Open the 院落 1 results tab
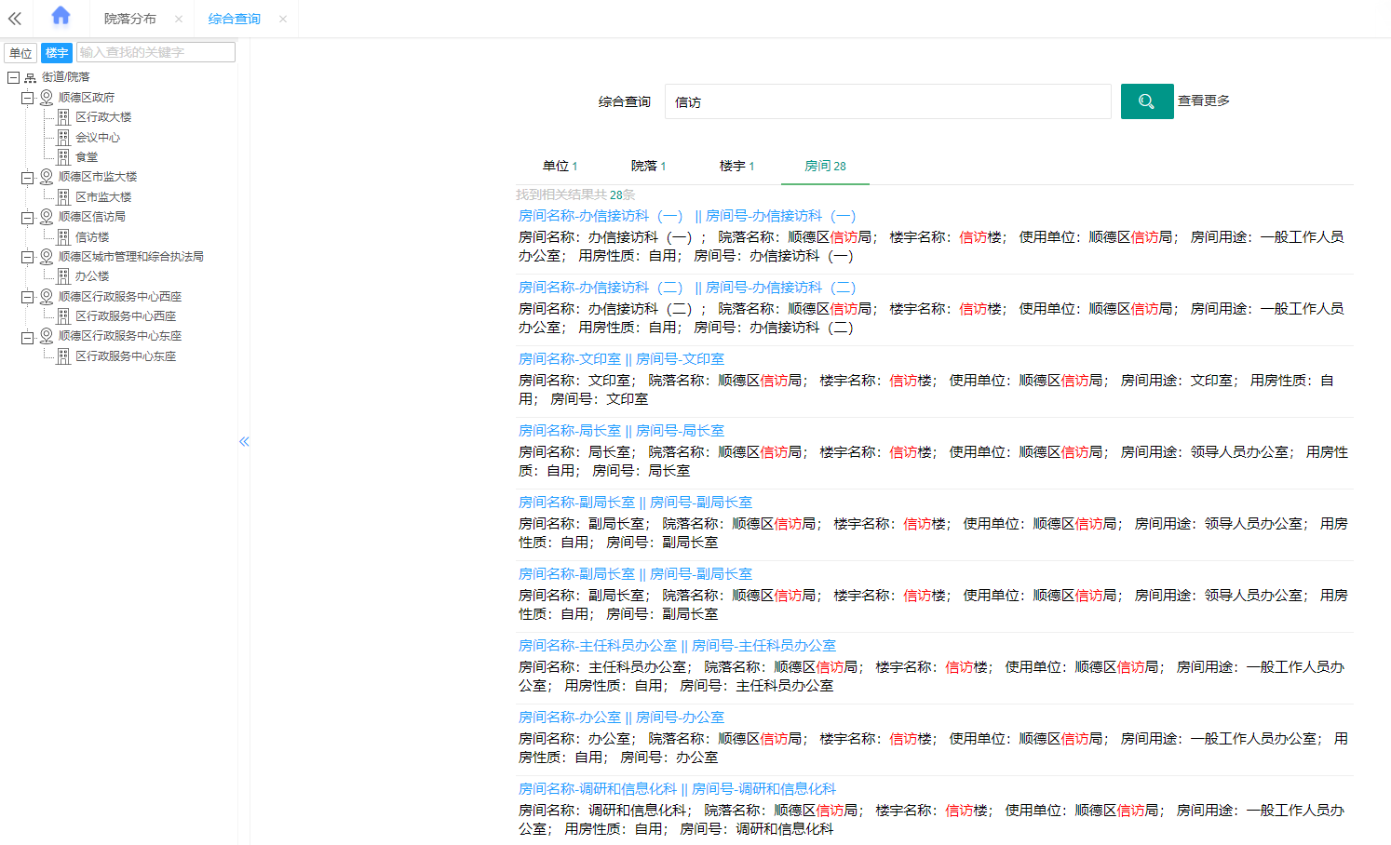1391x845 pixels. [x=649, y=166]
